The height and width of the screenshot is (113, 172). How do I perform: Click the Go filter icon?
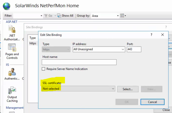point(46,16)
